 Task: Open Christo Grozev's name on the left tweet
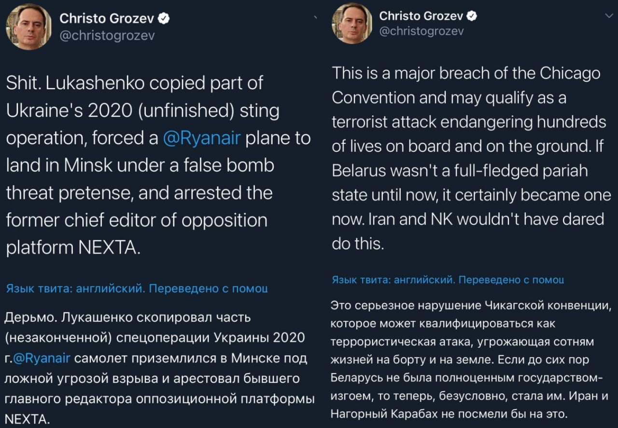[107, 19]
